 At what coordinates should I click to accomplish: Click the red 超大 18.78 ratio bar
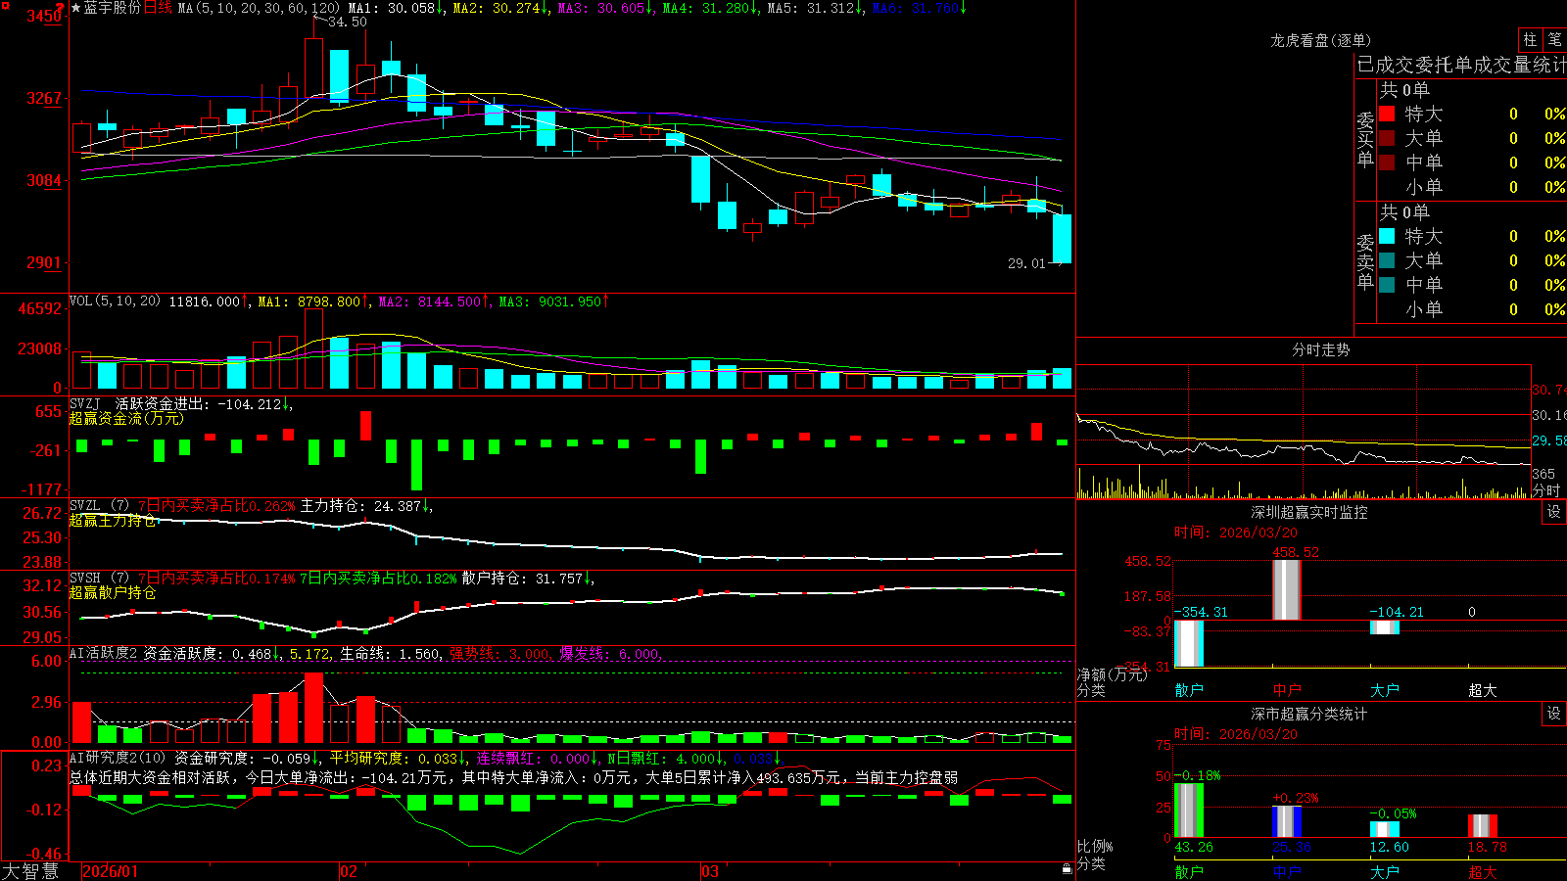click(x=1483, y=826)
